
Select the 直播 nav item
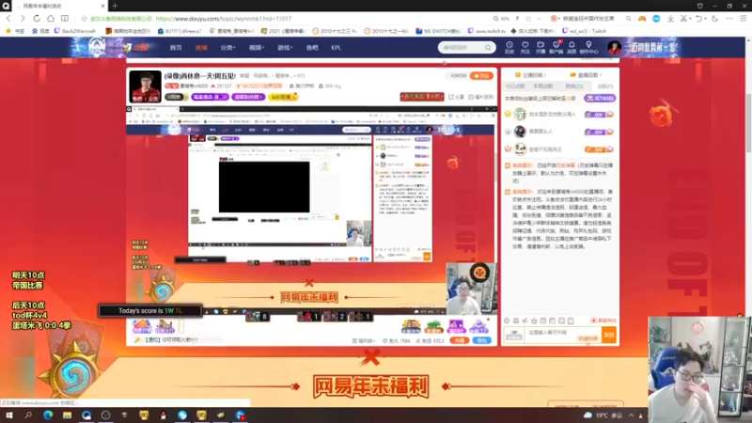point(201,48)
